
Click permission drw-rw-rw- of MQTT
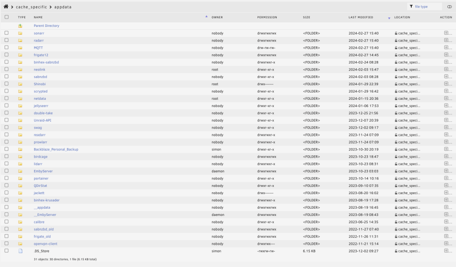[266, 48]
